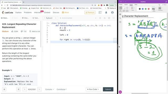The width and height of the screenshot is (168, 94).
Task: Go to the next problem arrow
Action: point(39,89)
